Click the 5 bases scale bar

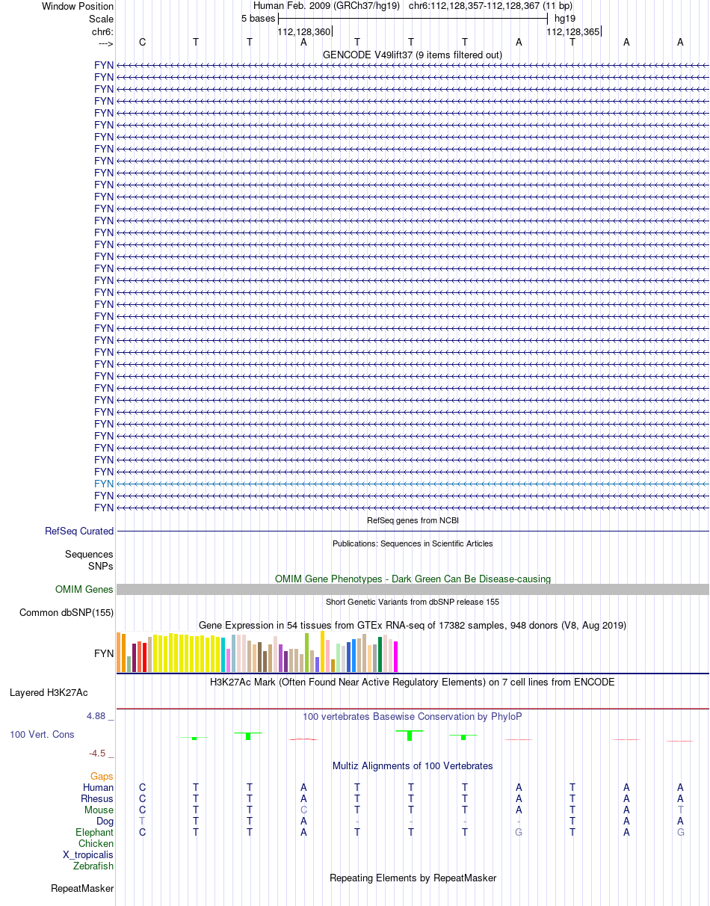point(413,18)
